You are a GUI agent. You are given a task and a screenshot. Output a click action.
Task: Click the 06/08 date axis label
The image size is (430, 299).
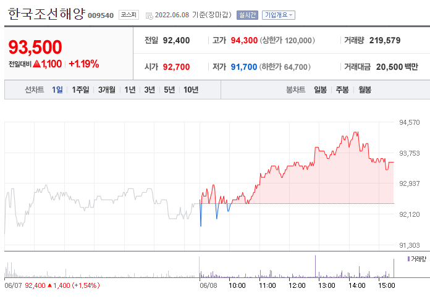(x=208, y=285)
